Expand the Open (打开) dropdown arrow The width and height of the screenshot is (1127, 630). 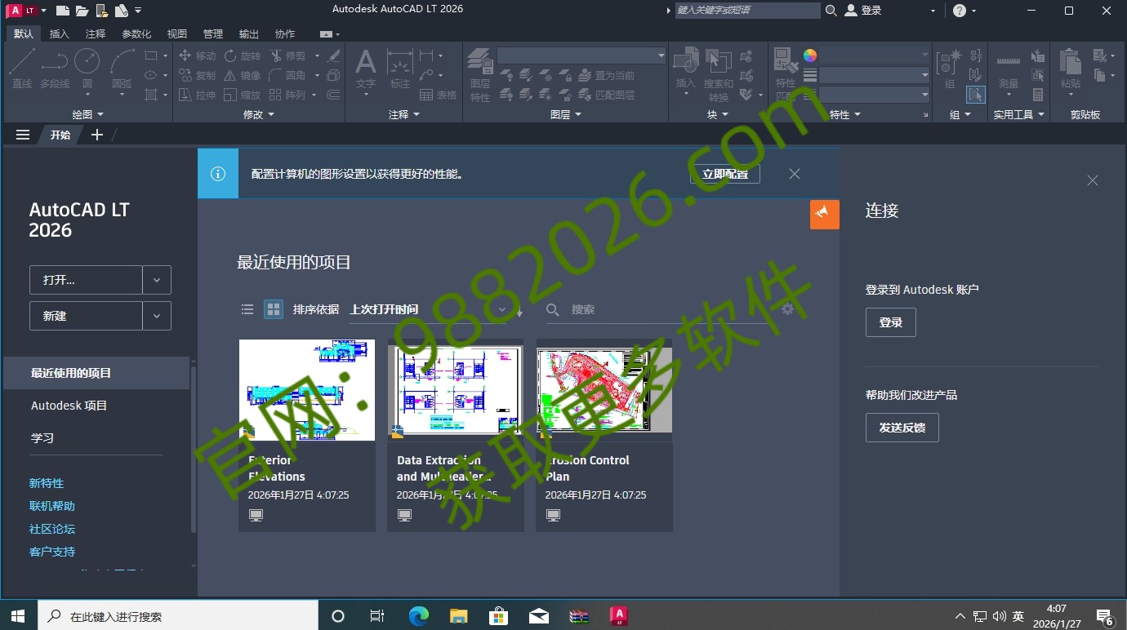[157, 280]
